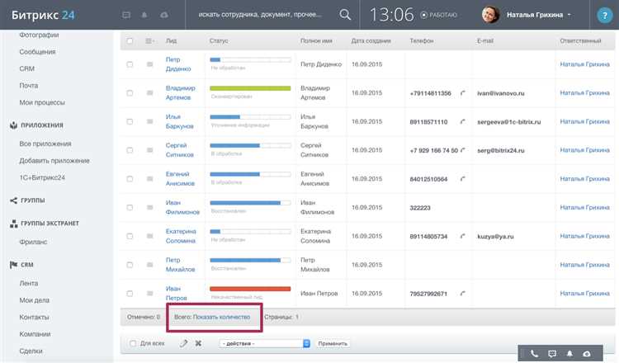Open Мои процессы in the sidebar
The width and height of the screenshot is (619, 363).
pyautogui.click(x=42, y=102)
